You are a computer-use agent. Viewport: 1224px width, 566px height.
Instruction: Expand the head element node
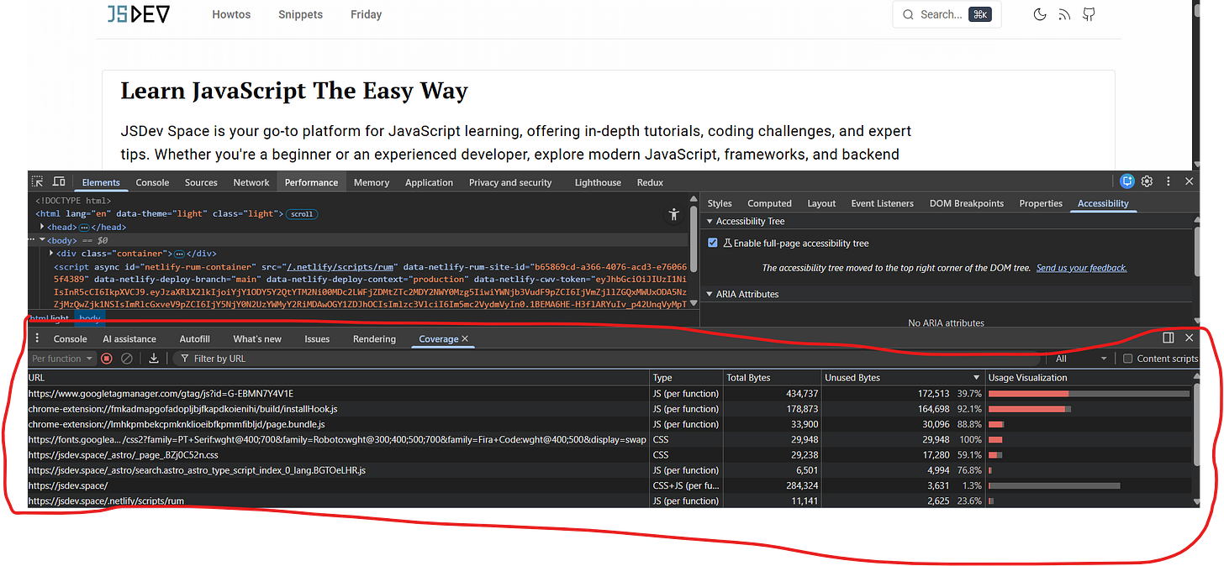tap(43, 227)
